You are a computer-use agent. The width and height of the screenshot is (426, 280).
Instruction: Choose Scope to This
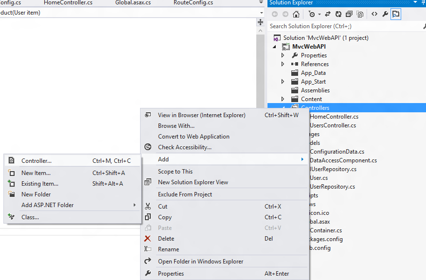(x=225, y=172)
